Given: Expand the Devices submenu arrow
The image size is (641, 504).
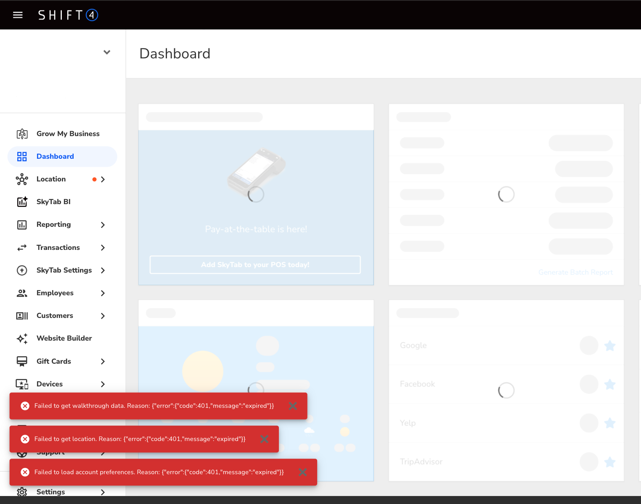Looking at the screenshot, I should tap(103, 384).
